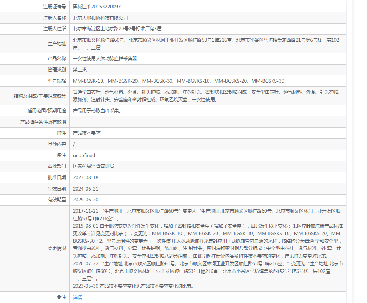367x303 pixels.
Task: Click the 生效日期 label
Action: (x=57, y=189)
